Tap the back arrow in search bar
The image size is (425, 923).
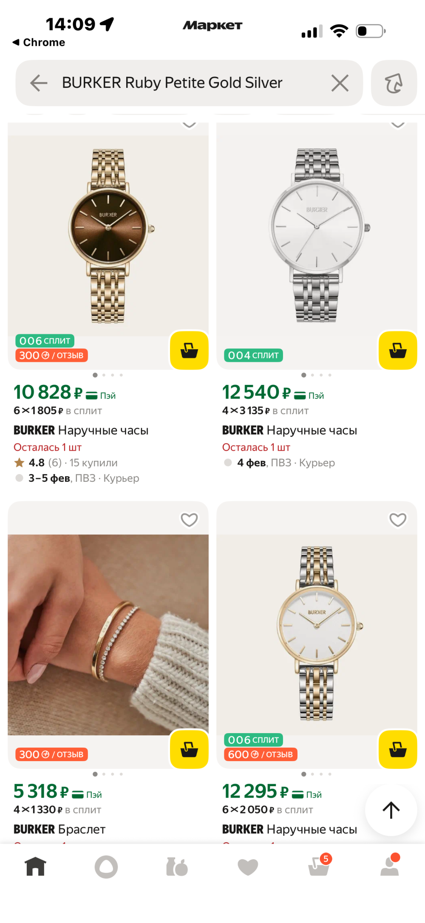[x=39, y=83]
